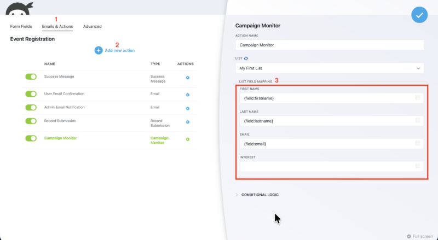Click the Add new action link

pos(119,50)
